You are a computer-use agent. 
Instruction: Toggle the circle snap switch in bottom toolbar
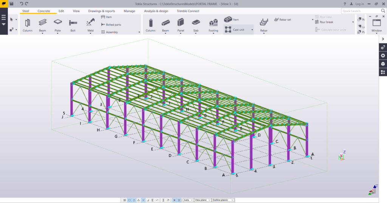134,200
